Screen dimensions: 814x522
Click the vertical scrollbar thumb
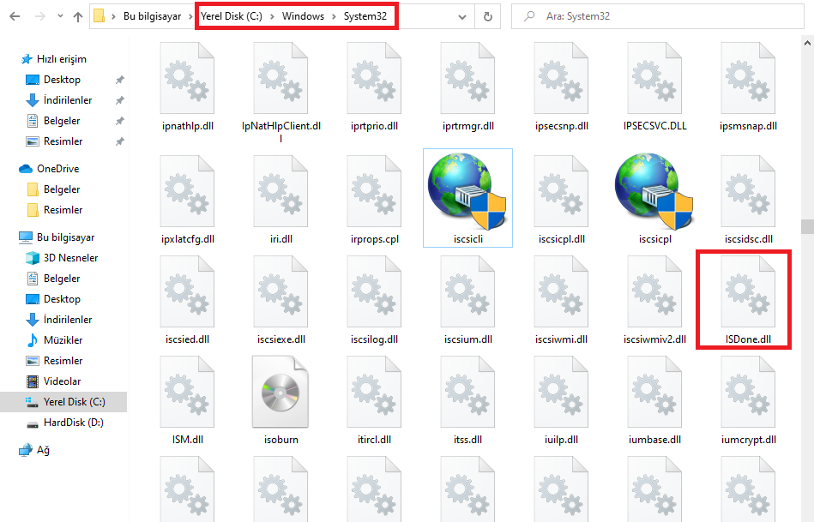click(807, 227)
